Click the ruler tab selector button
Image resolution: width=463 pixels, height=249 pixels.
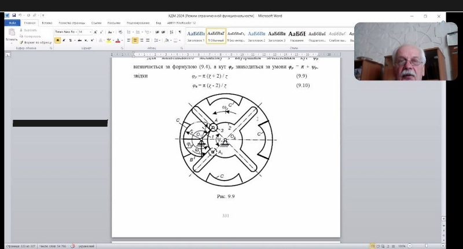[x=8, y=54]
